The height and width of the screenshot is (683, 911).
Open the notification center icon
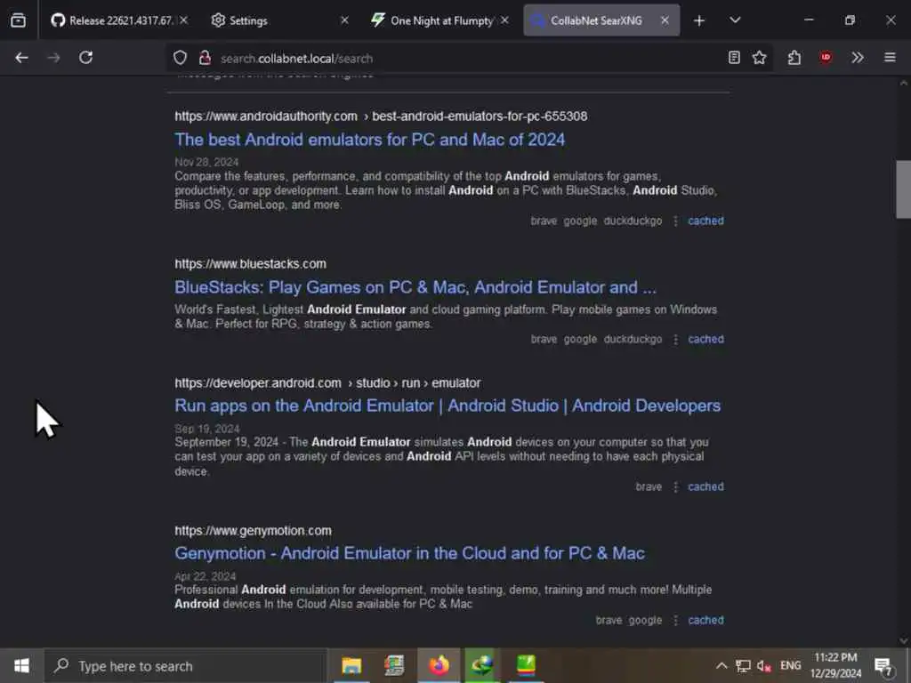click(883, 666)
